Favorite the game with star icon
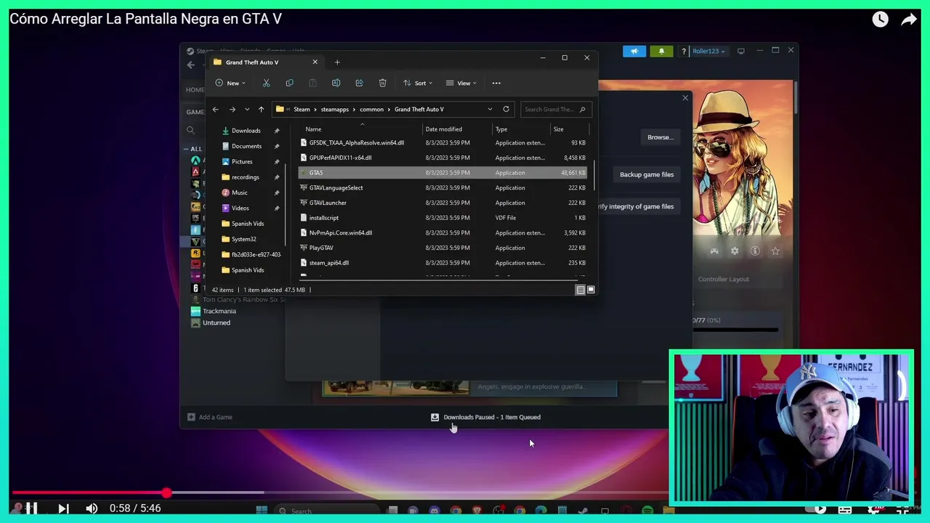This screenshot has height=523, width=930. 775,251
